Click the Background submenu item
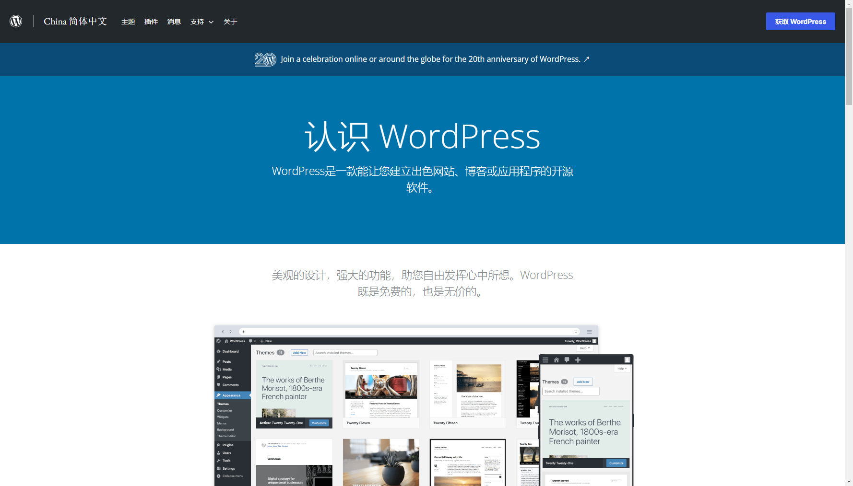The width and height of the screenshot is (853, 486). tap(225, 430)
